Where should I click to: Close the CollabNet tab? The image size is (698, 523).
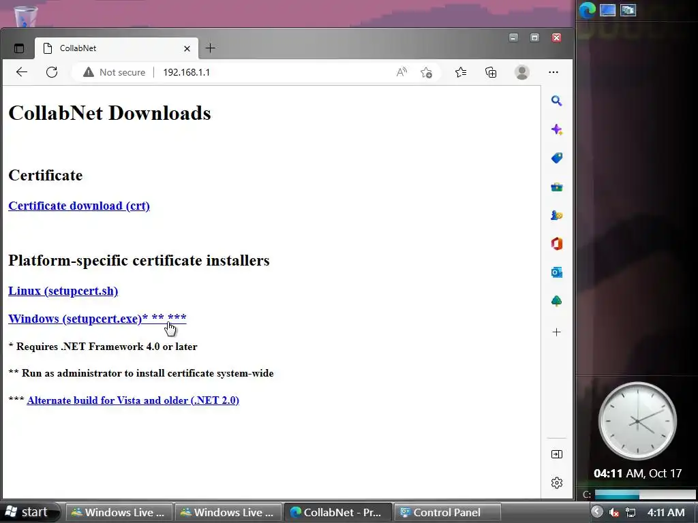coord(187,48)
